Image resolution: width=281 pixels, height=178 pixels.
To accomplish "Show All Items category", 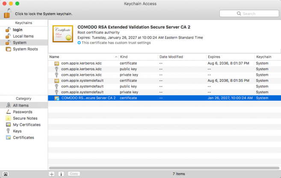I will [24, 105].
